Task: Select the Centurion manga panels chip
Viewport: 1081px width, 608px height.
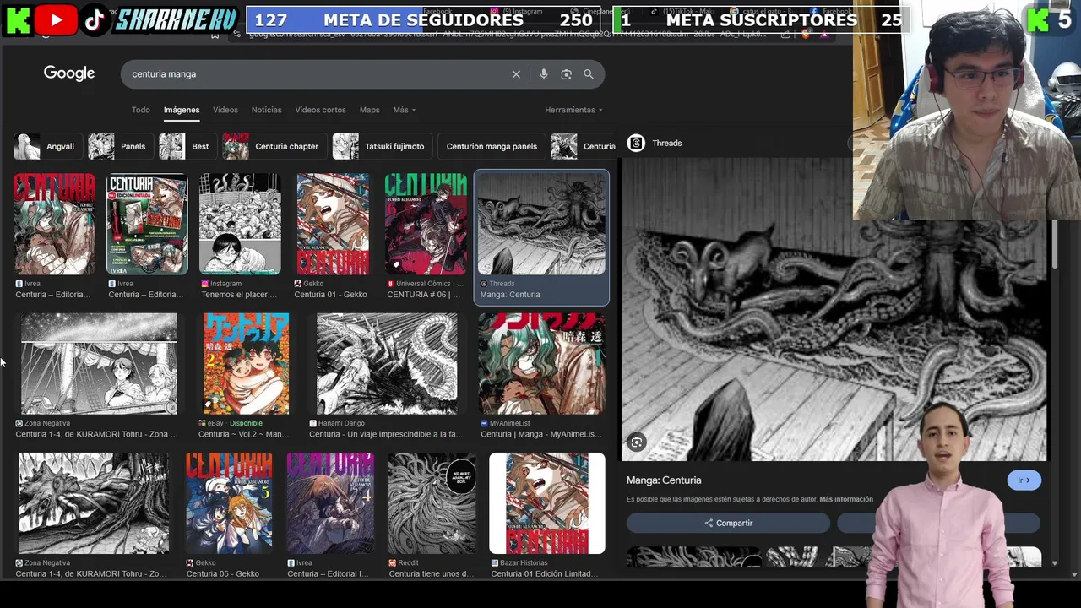Action: 492,146
